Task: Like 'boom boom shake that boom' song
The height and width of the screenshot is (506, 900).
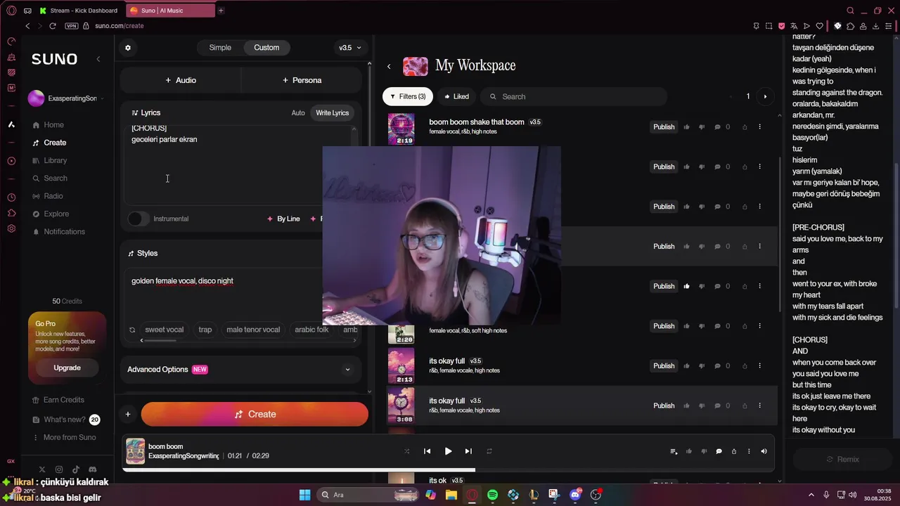Action: tap(687, 127)
